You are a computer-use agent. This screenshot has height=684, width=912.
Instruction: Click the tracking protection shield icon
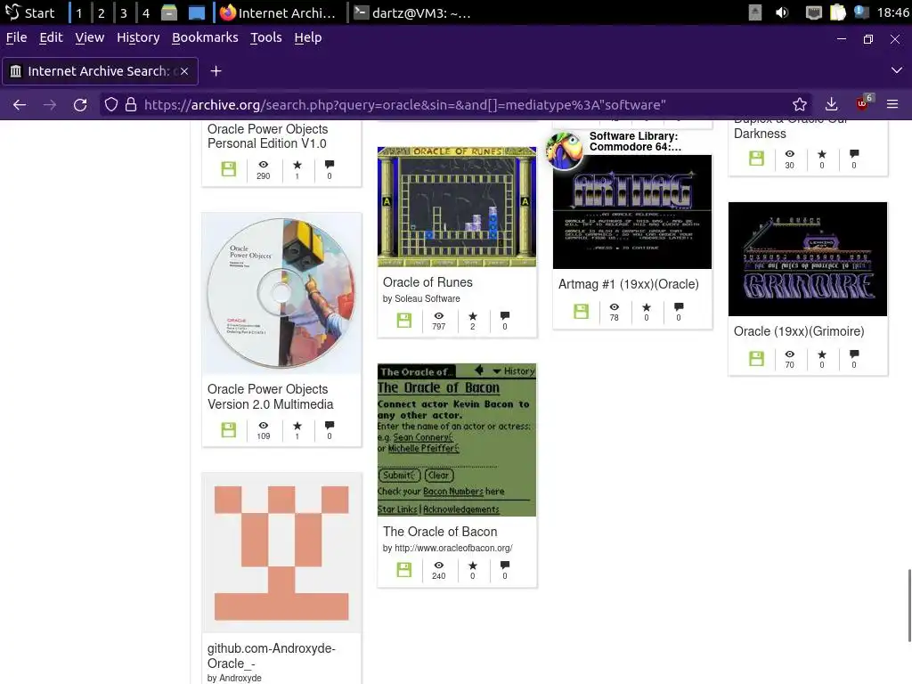tap(111, 105)
